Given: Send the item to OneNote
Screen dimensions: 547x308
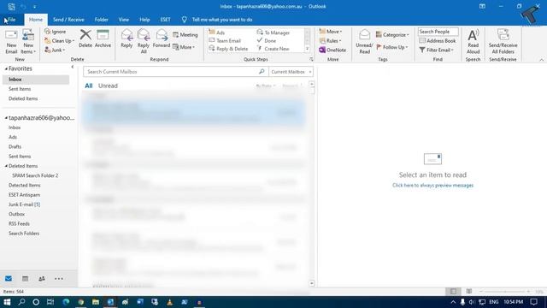Looking at the screenshot, I should (x=332, y=50).
